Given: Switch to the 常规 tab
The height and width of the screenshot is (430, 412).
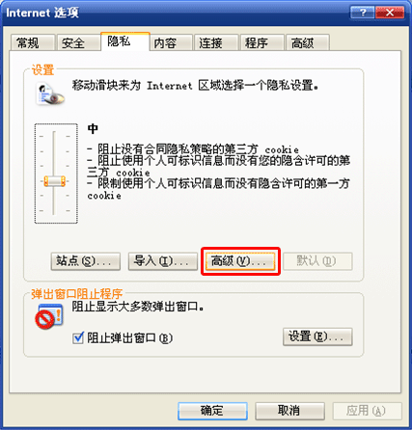Looking at the screenshot, I should (x=32, y=42).
